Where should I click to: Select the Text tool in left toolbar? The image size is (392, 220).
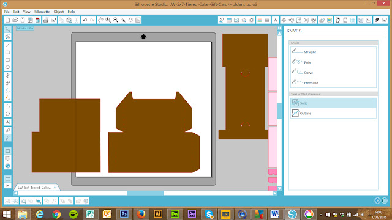pyautogui.click(x=8, y=122)
